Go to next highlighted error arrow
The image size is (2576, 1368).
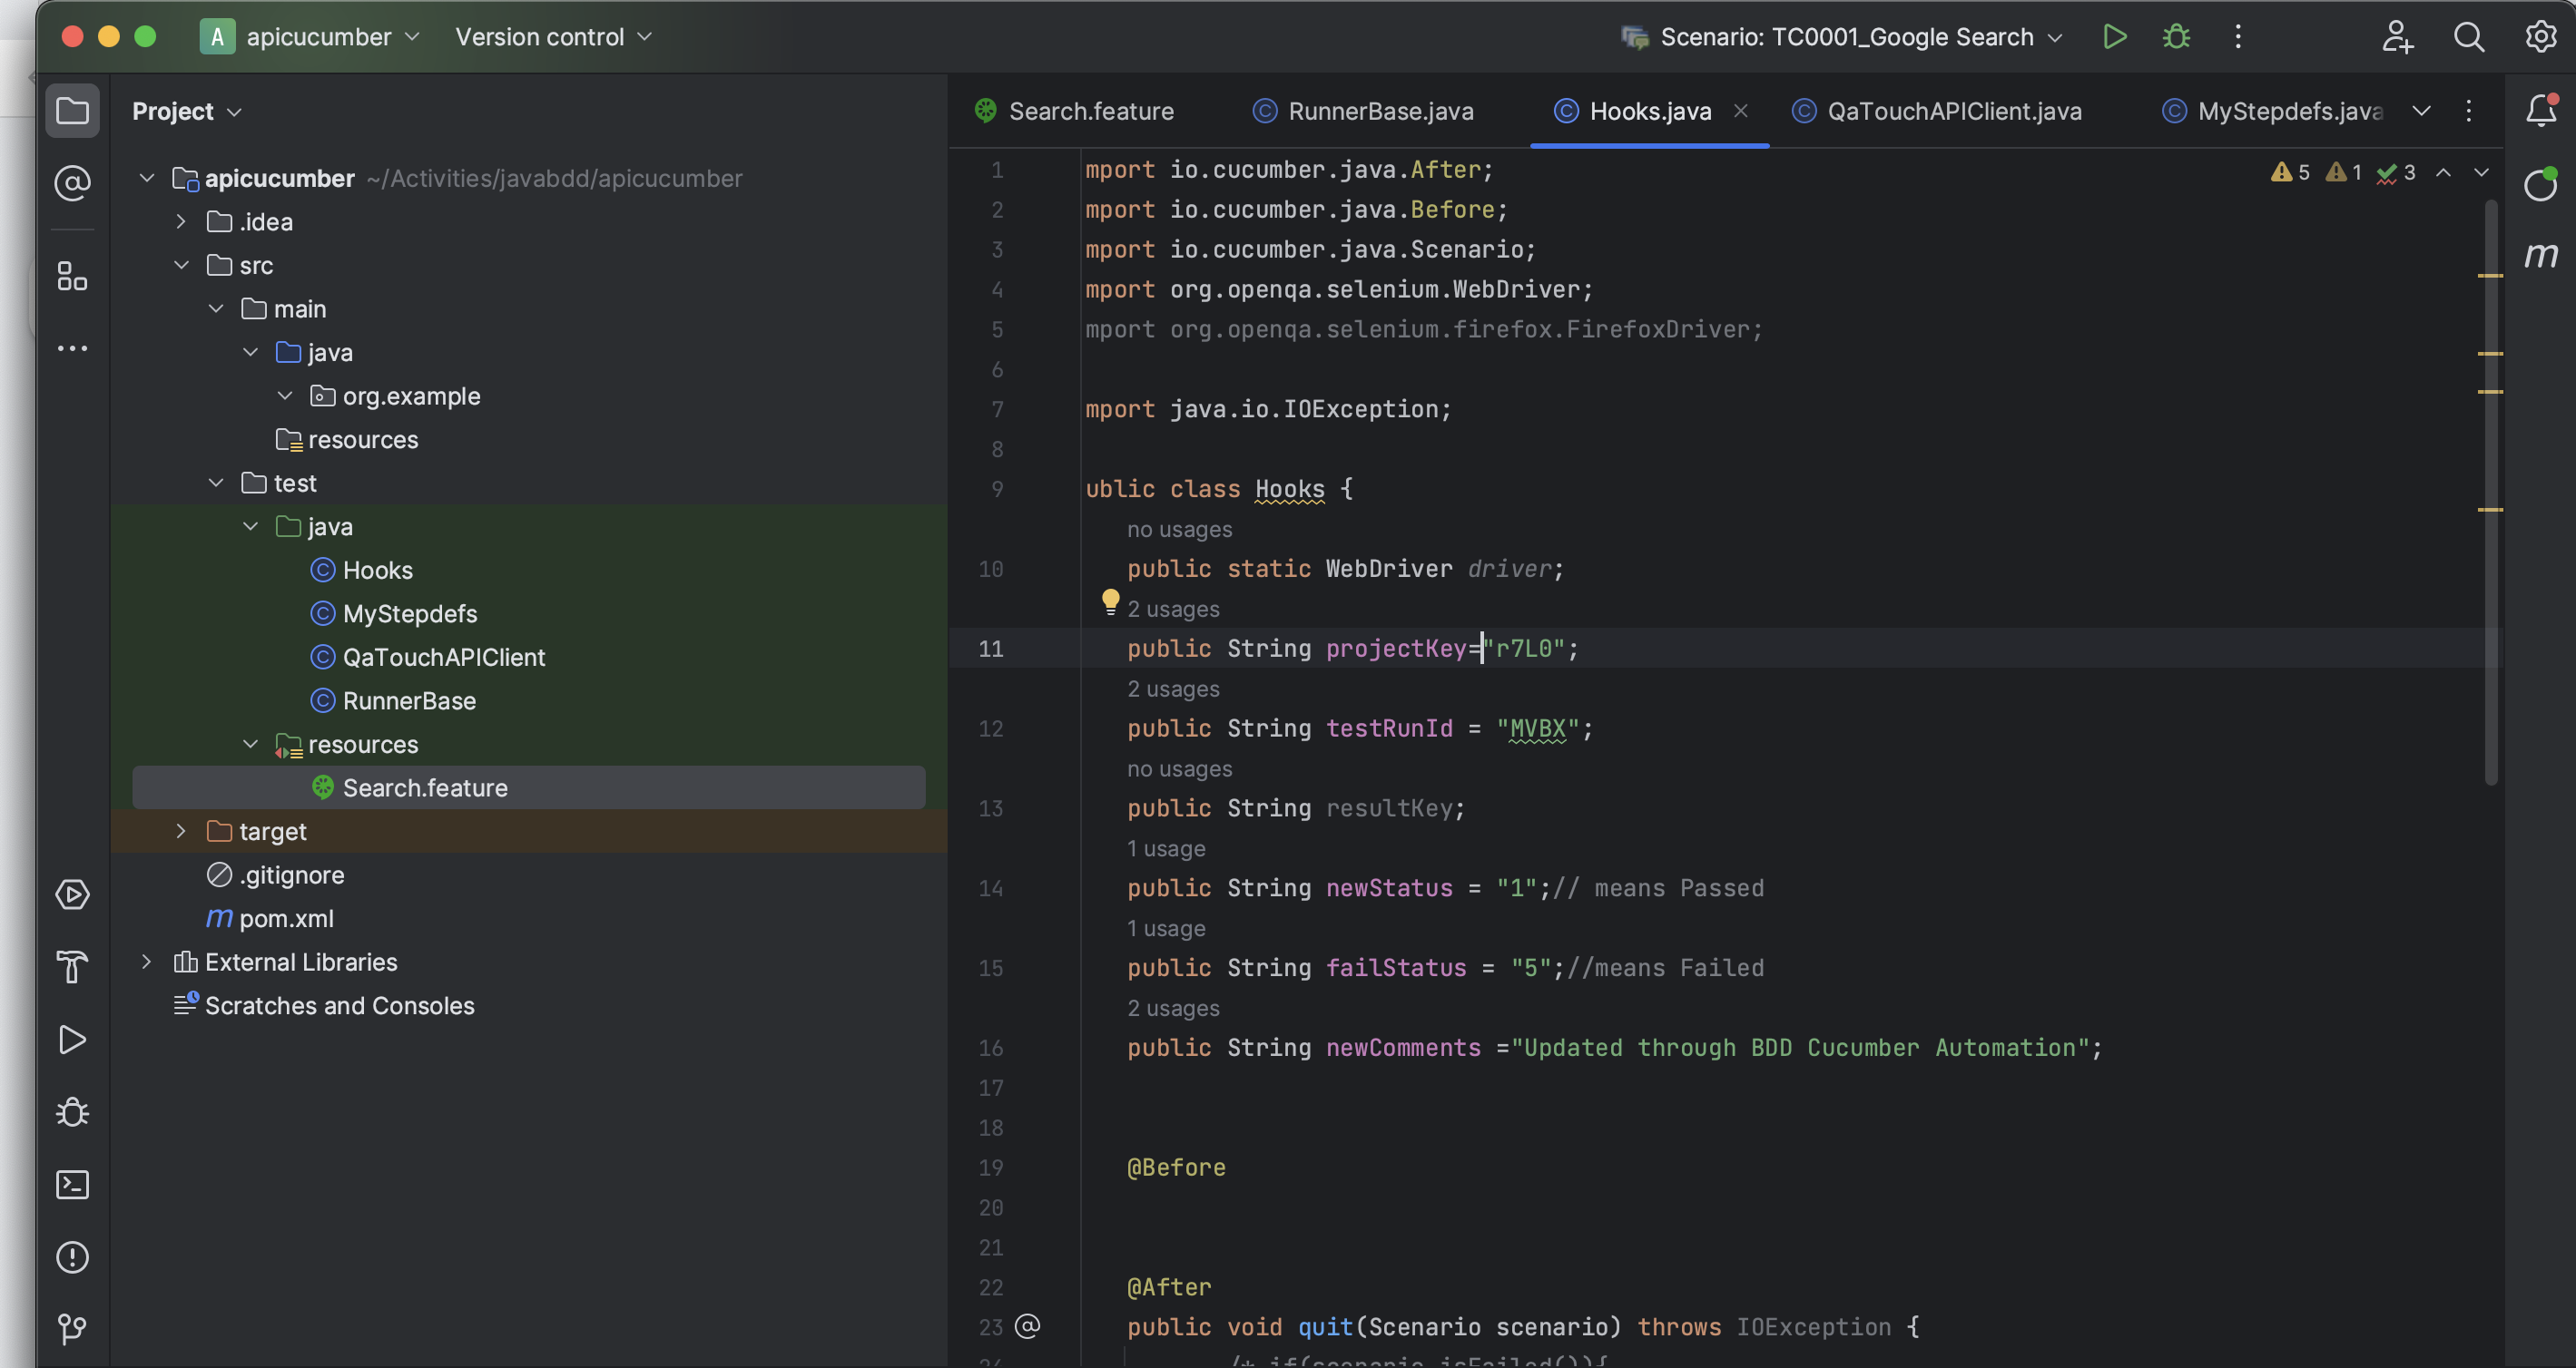[2481, 173]
